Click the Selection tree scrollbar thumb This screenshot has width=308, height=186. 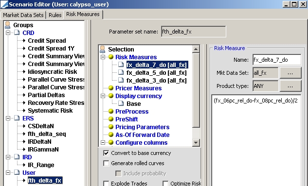click(196, 90)
